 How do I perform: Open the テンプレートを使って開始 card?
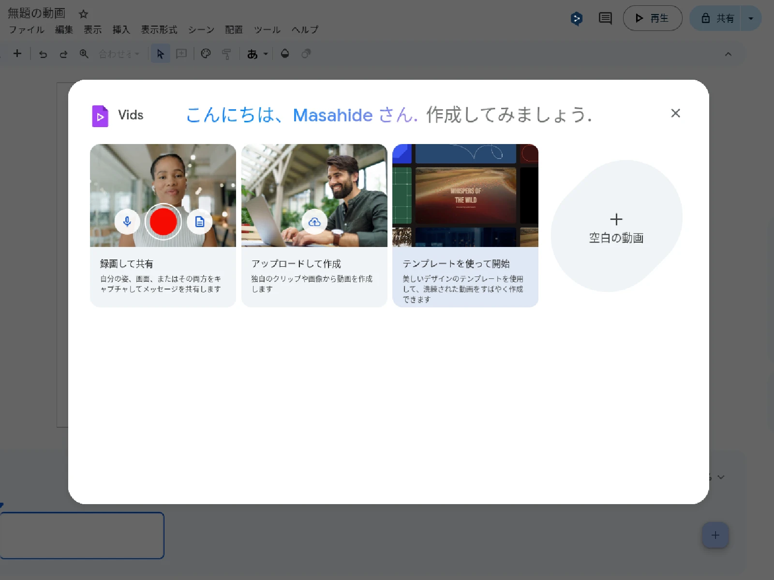click(465, 225)
